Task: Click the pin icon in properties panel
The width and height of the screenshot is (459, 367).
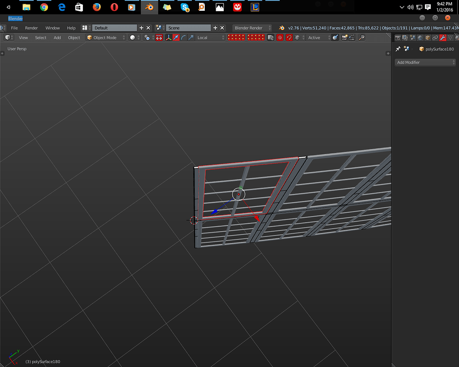Action: 398,49
